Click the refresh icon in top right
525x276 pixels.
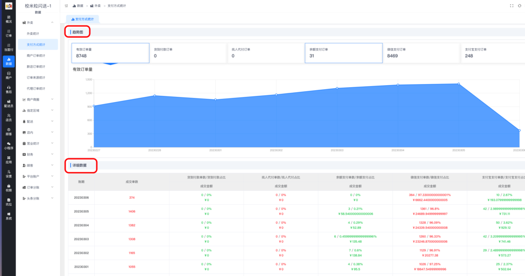click(519, 5)
